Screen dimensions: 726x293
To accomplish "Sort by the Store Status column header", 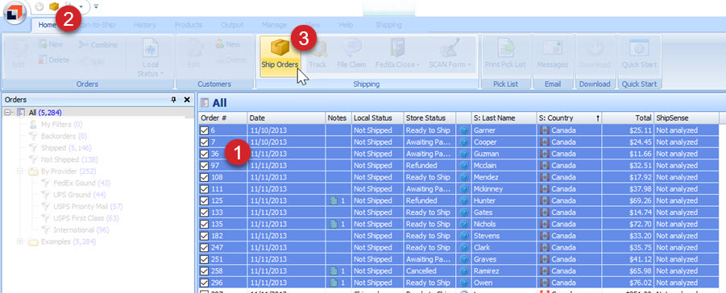I will coord(429,118).
